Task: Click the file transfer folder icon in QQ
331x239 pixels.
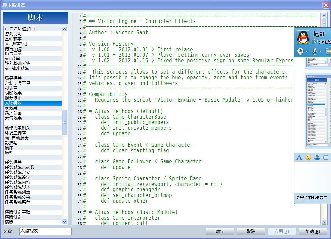Action: click(328, 51)
